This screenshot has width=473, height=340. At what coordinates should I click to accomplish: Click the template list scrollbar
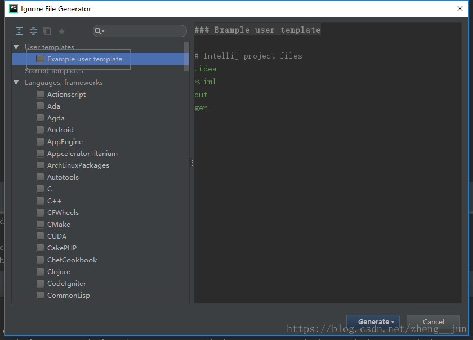[x=186, y=56]
